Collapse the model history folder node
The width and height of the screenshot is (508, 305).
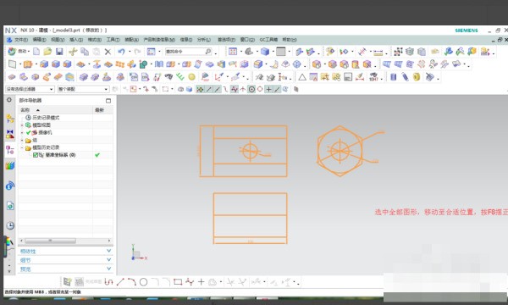[22, 147]
